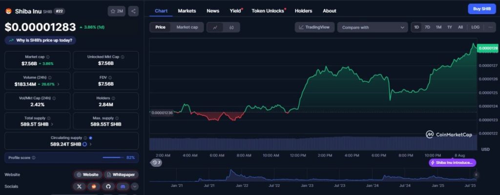The image size is (500, 195).
Task: Click the range navigator handle on the right
Action: click(x=476, y=175)
